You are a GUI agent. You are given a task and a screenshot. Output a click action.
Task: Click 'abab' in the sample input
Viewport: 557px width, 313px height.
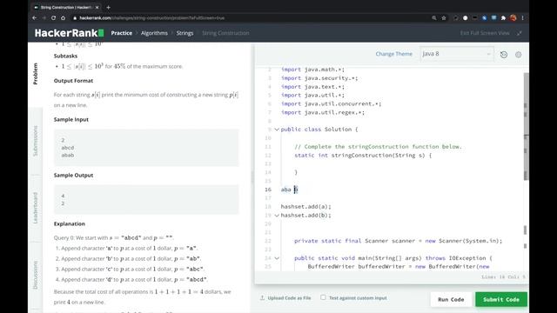coord(68,155)
